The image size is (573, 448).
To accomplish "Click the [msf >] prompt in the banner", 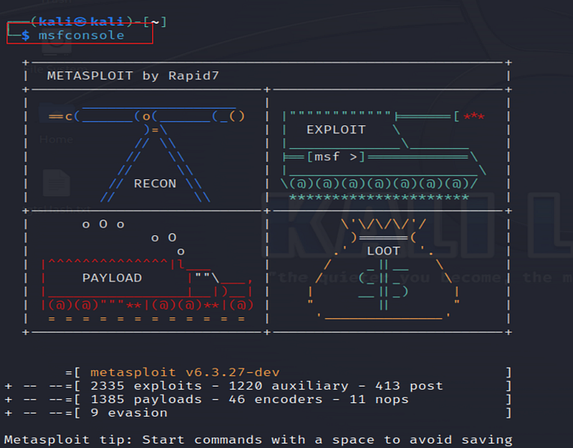I will pyautogui.click(x=335, y=156).
